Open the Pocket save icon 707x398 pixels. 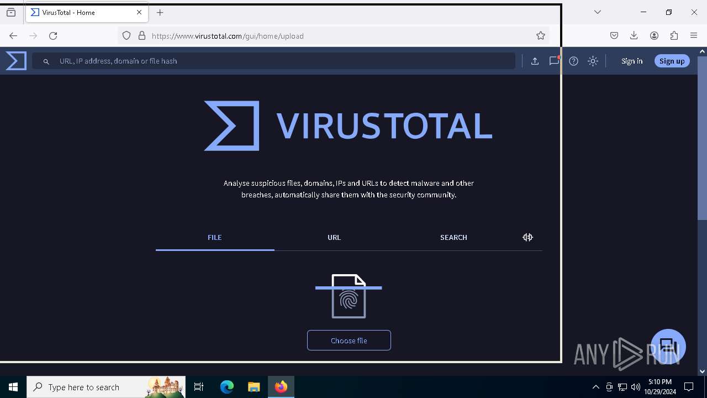(x=614, y=36)
